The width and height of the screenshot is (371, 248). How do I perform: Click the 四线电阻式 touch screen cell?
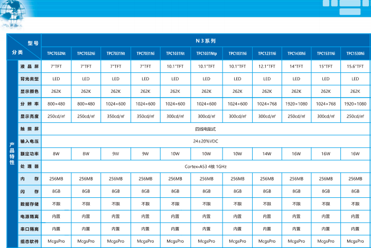[x=206, y=129]
